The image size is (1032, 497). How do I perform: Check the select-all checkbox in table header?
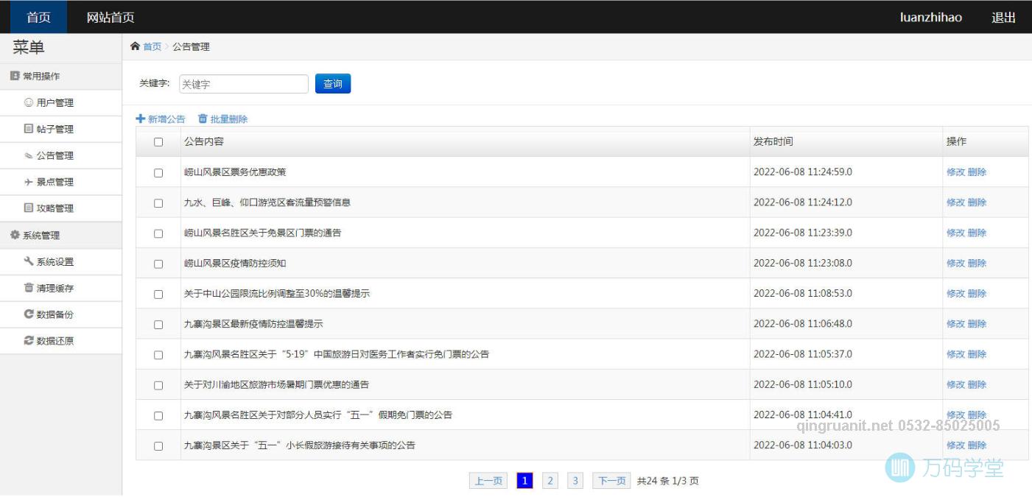158,141
